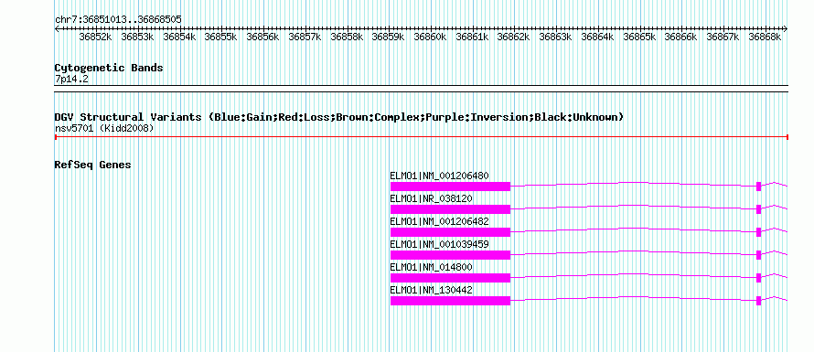
Task: Click the small exon of NM_014800 near 36868k
Action: [x=758, y=278]
